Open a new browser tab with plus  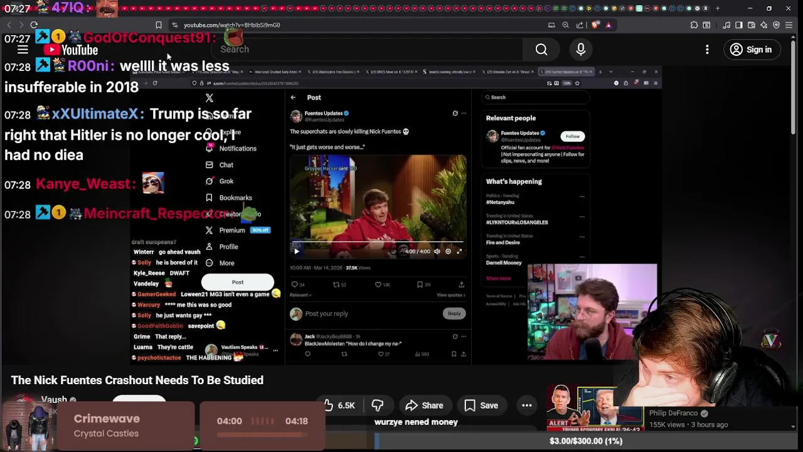pyautogui.click(x=718, y=8)
